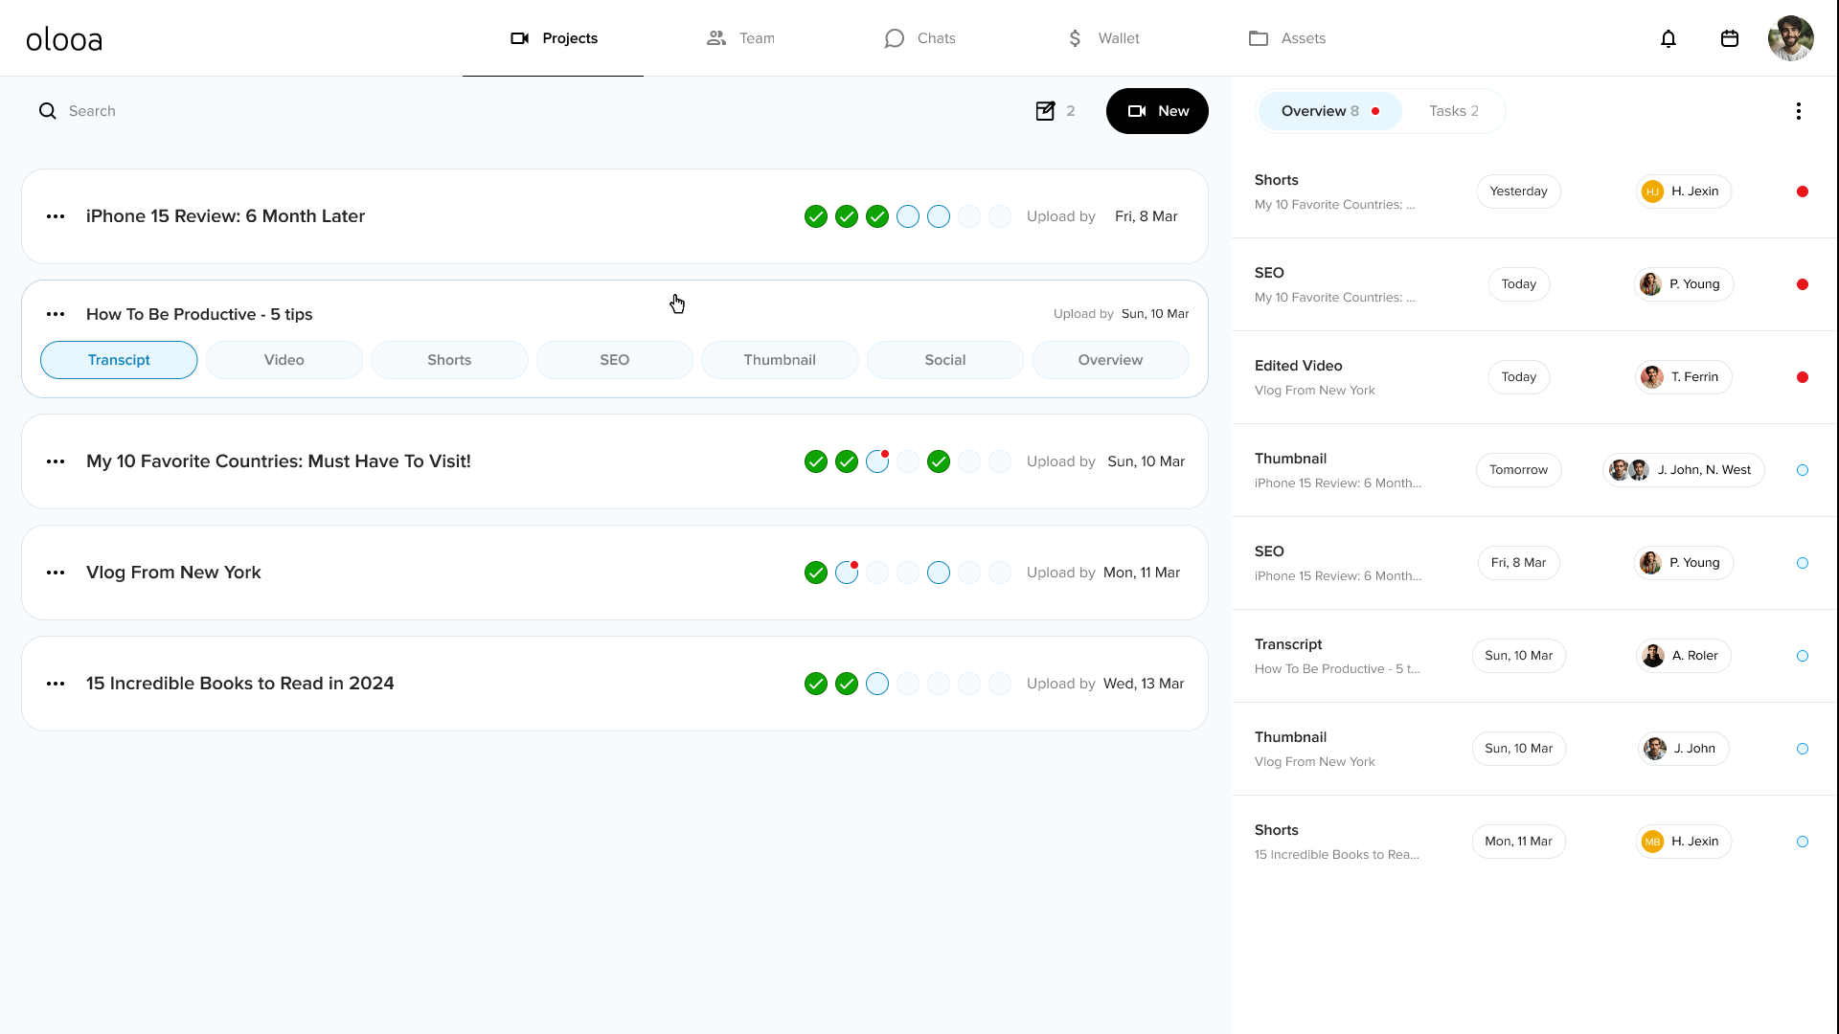This screenshot has height=1034, width=1839.
Task: Expand the three-dot menu for Vlog From New York
Action: [56, 572]
